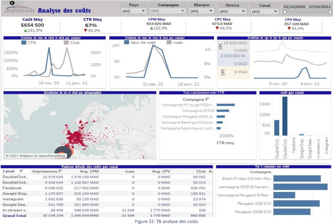Click the Facebook Click value 530 761
Image resolution: width=333 pixels, height=224 pixels.
(198, 188)
